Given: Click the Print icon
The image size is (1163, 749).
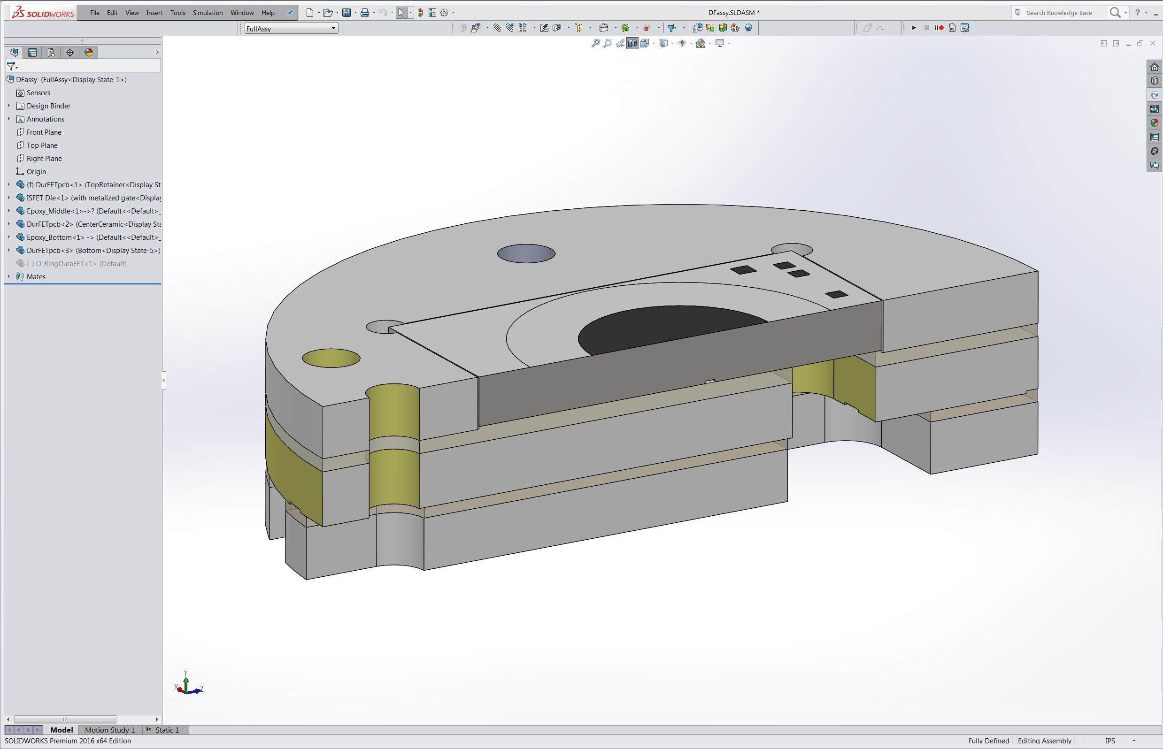Looking at the screenshot, I should (364, 13).
